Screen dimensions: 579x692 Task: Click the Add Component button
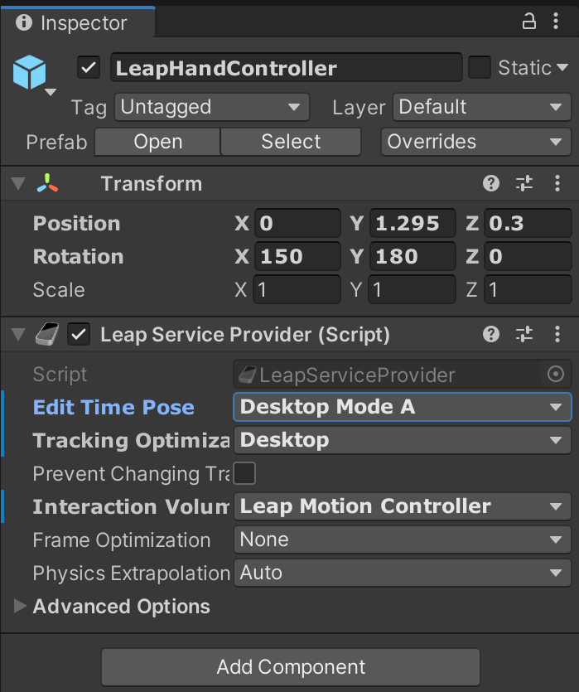(291, 667)
